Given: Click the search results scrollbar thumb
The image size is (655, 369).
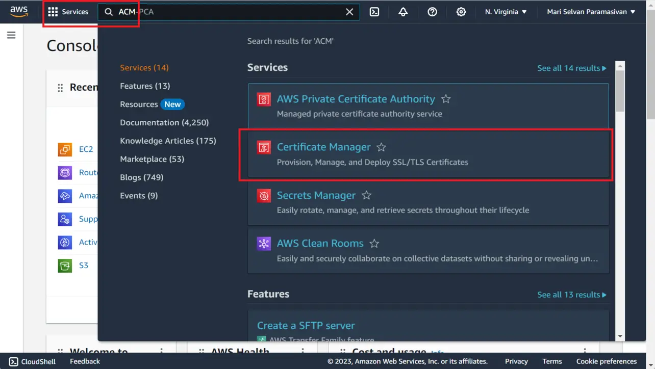Looking at the screenshot, I should pyautogui.click(x=620, y=91).
